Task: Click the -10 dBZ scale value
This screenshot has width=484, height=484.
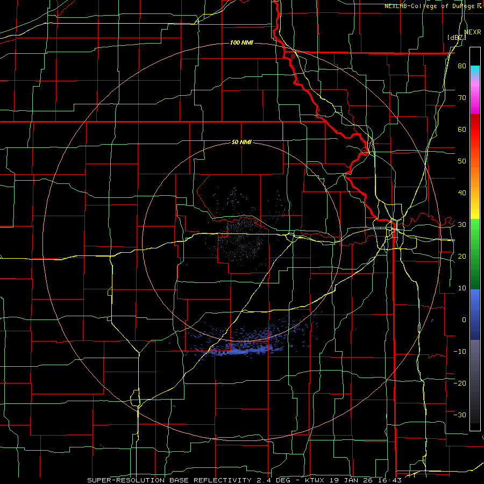Action: coord(460,351)
